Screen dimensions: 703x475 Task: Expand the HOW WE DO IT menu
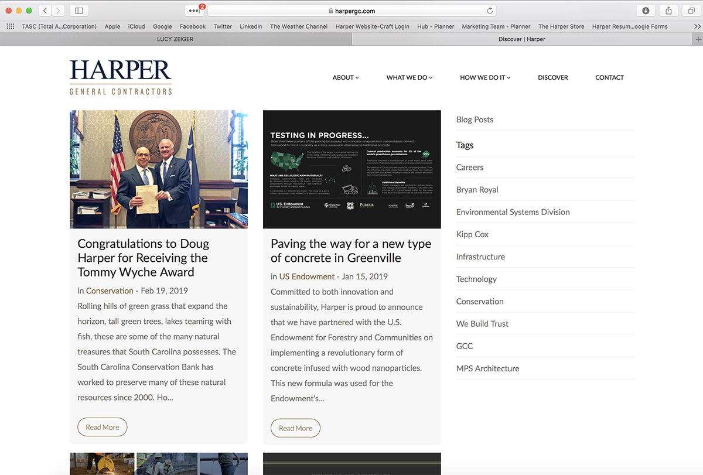coord(485,77)
